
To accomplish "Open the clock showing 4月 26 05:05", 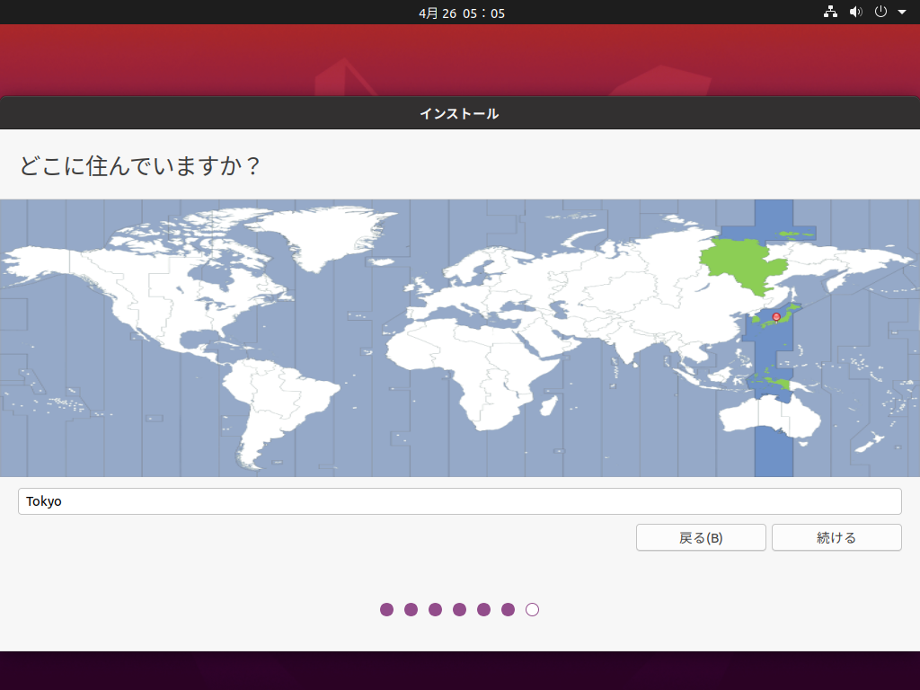I will click(x=462, y=13).
